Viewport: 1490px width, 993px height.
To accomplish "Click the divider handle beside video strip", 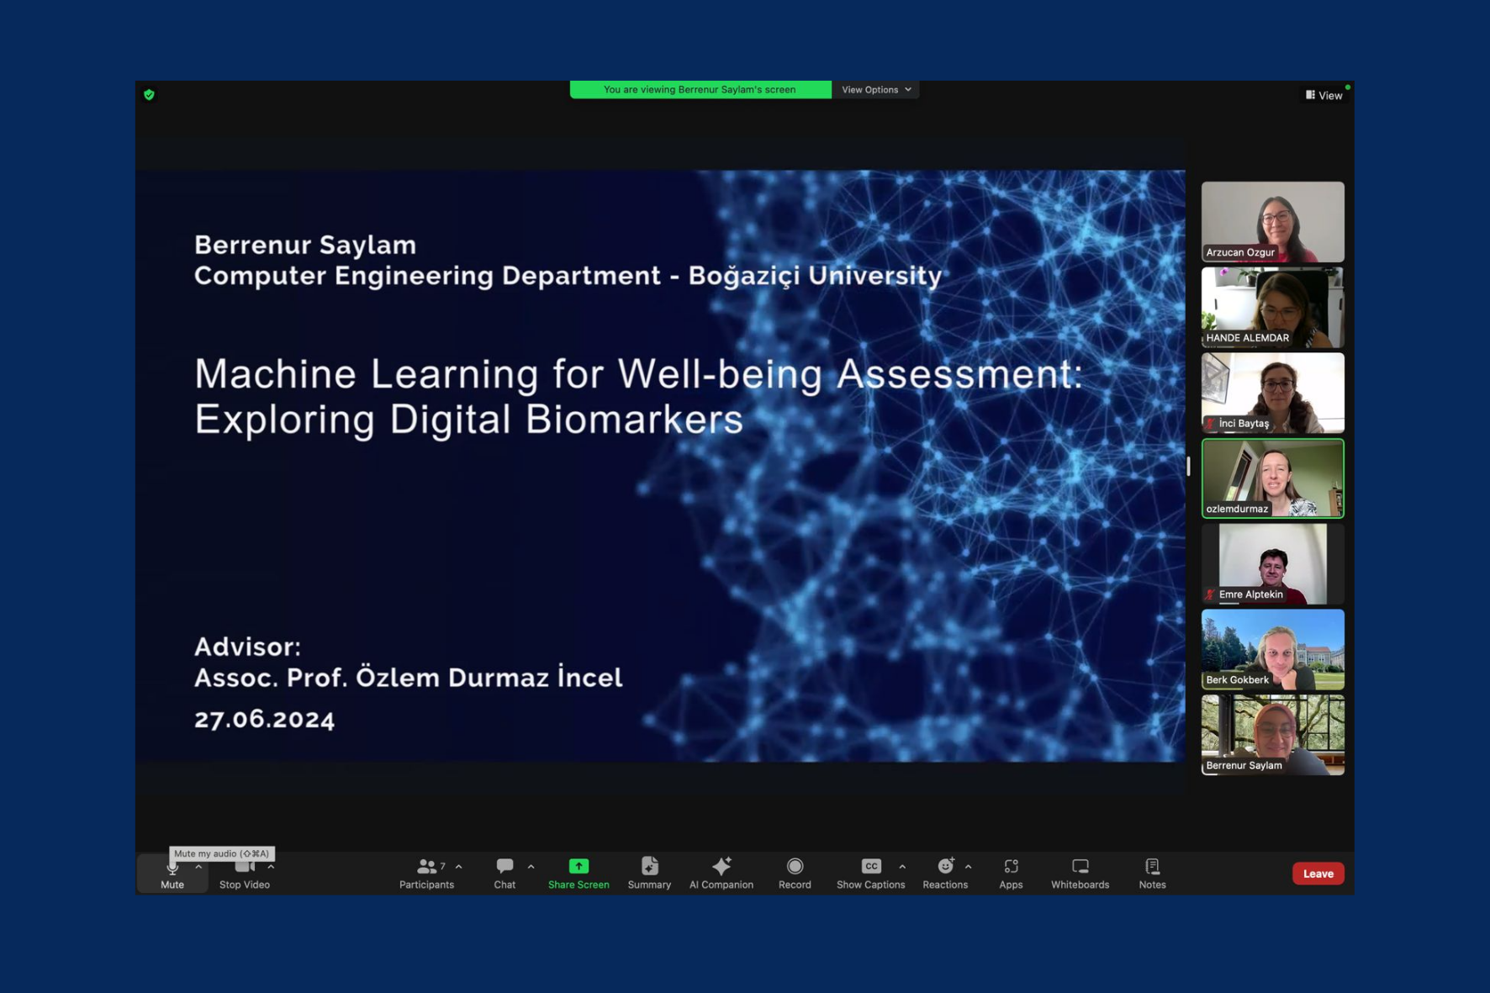I will point(1188,466).
